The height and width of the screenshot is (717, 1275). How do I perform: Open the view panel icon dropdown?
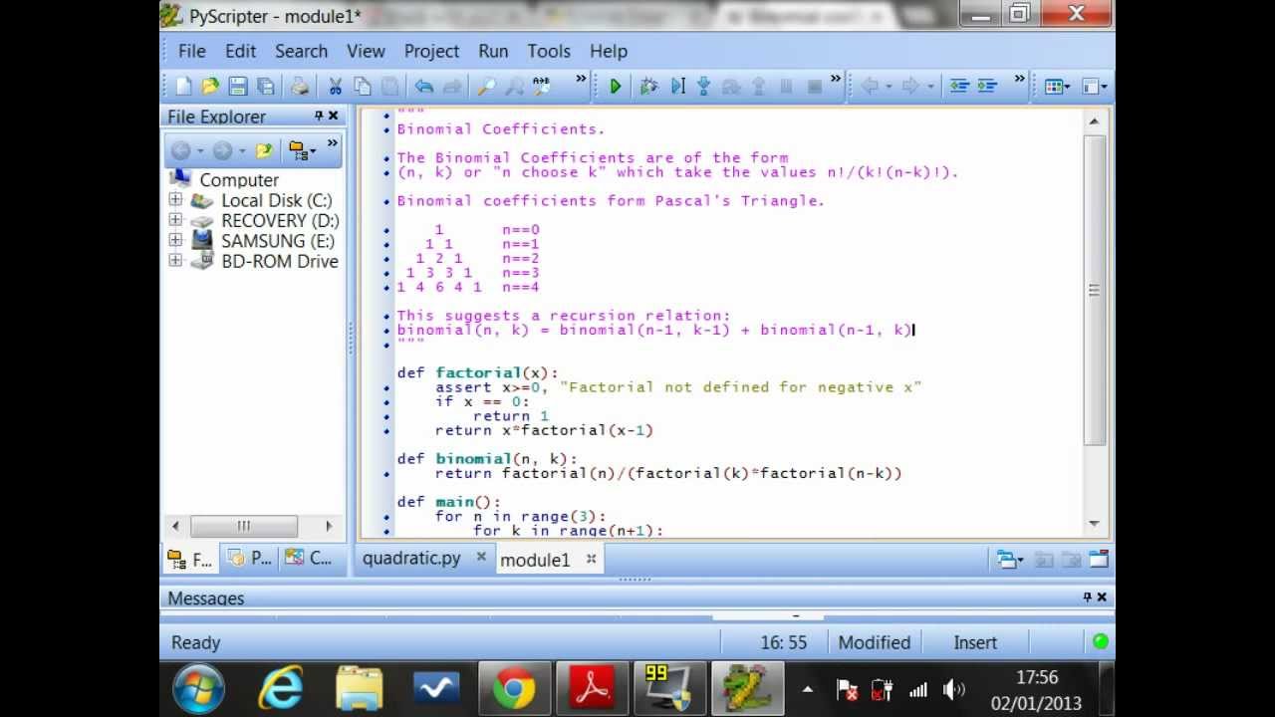tap(1095, 87)
